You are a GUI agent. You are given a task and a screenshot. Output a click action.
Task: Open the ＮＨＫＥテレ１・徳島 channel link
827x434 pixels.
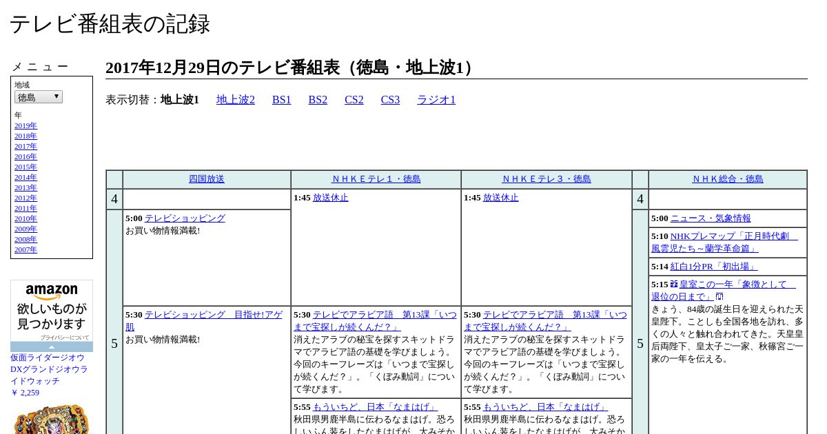pos(376,179)
